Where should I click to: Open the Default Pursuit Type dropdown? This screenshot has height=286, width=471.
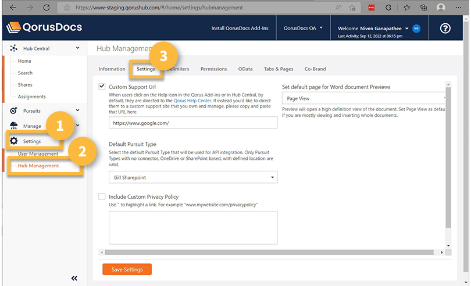tap(193, 177)
